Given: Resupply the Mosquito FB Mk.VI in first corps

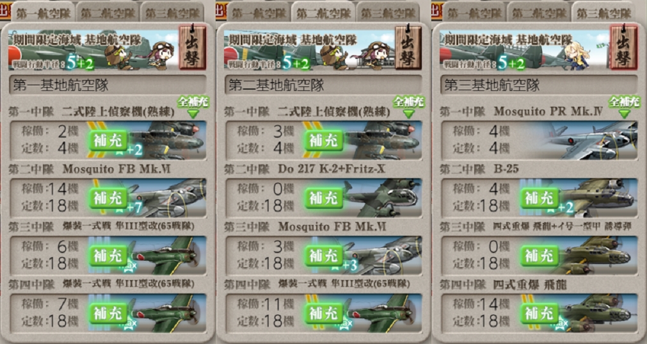Looking at the screenshot, I should click(x=108, y=198).
